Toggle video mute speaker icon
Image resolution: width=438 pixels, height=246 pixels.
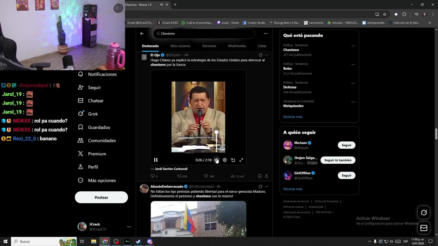(216, 160)
